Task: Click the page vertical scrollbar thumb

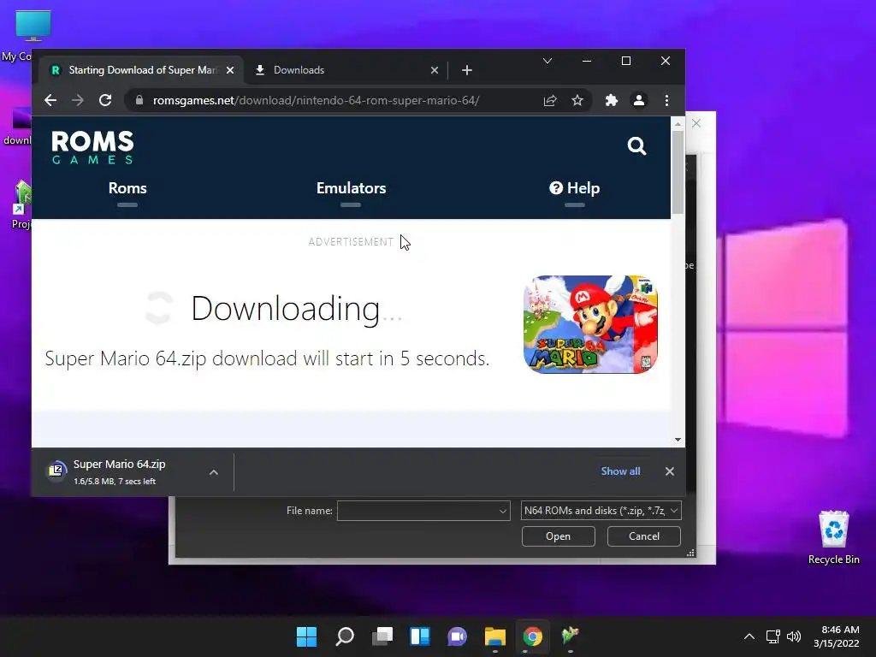Action: pos(678,172)
